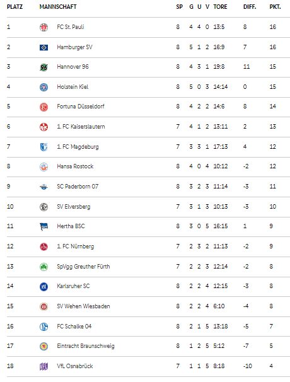Open the SV Elversberg team name
290x382 pixels.
click(74, 207)
